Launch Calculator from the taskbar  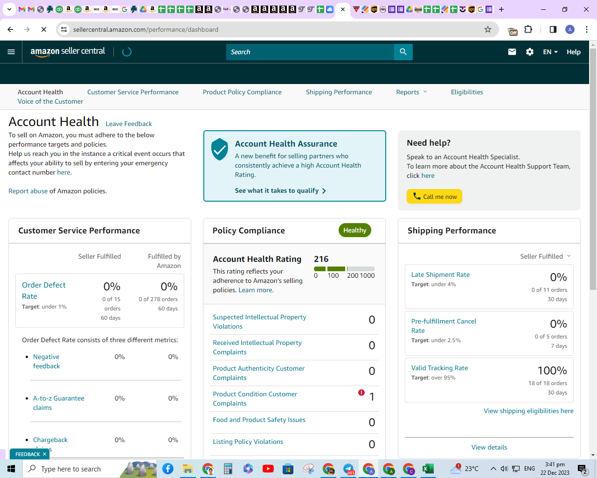point(228,469)
